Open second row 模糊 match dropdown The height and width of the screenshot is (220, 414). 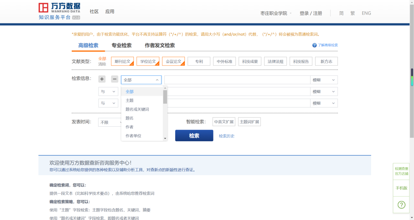[x=324, y=91]
